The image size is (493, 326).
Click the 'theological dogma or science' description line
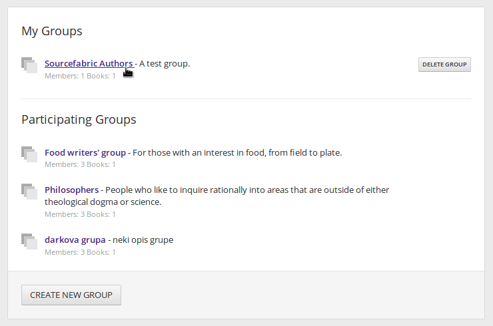click(x=103, y=202)
